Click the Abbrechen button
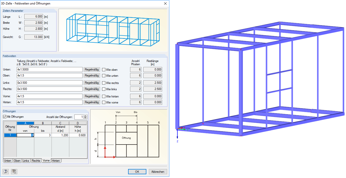Image resolution: width=346 pixels, height=178 pixels. click(158, 172)
